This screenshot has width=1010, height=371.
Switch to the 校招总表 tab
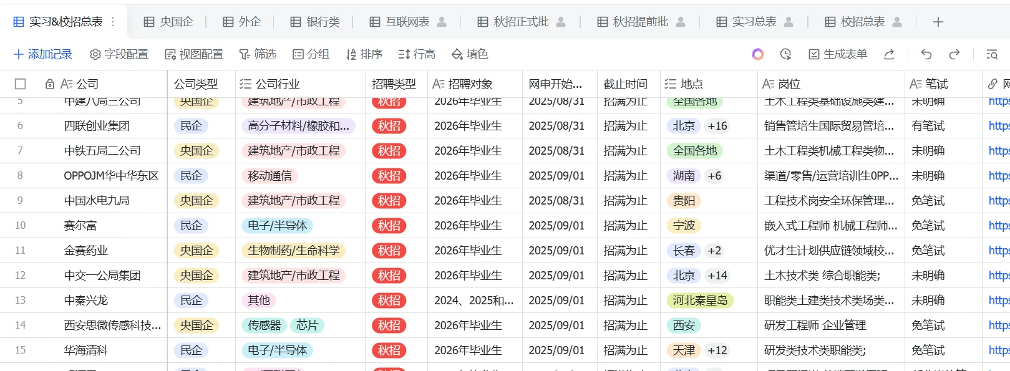(863, 22)
